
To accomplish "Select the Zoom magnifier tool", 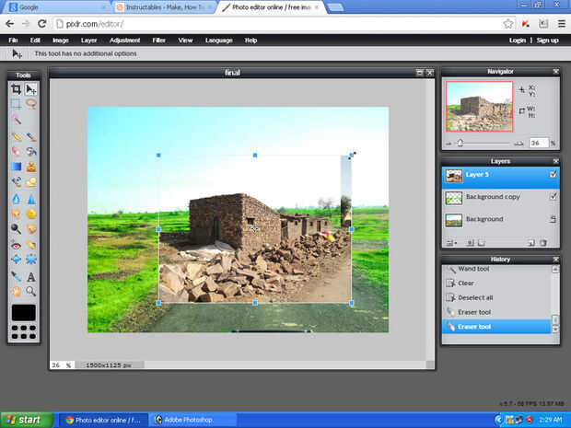I will (31, 291).
